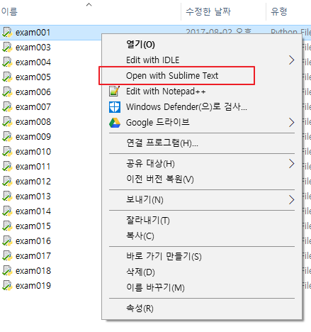Expand the Edit with IDLE submenu arrow
The height and width of the screenshot is (332, 311).
coord(292,60)
